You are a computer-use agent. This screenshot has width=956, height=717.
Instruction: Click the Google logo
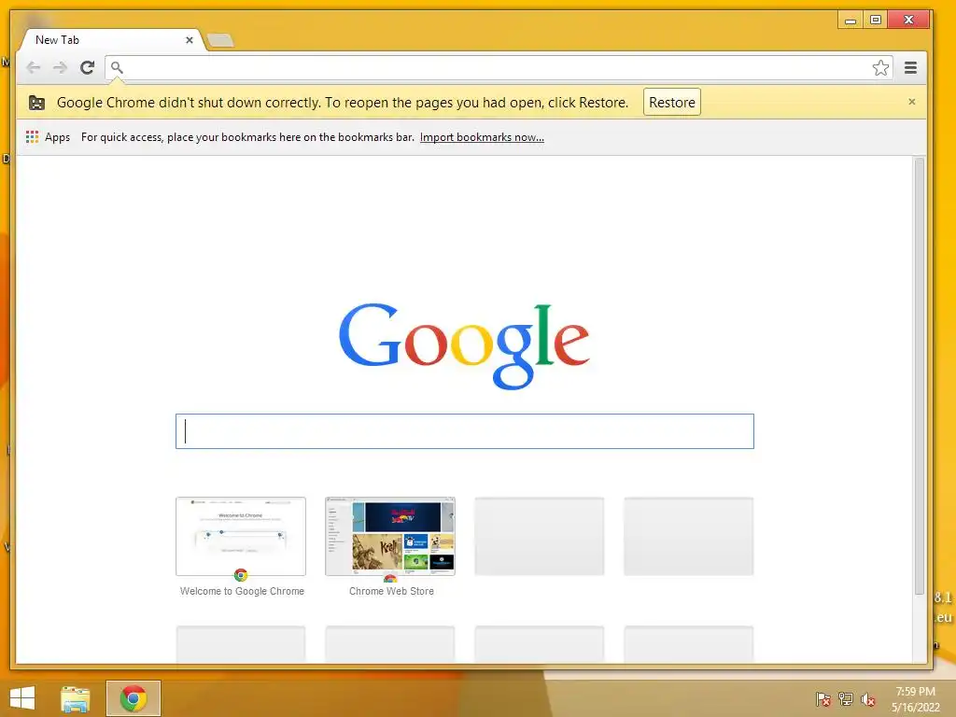click(465, 345)
